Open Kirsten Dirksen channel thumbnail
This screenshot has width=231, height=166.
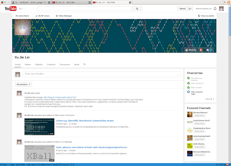[190, 115]
